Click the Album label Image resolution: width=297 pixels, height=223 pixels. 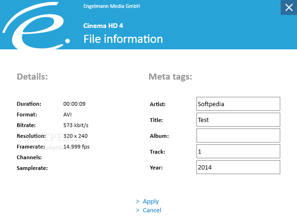pyautogui.click(x=159, y=136)
